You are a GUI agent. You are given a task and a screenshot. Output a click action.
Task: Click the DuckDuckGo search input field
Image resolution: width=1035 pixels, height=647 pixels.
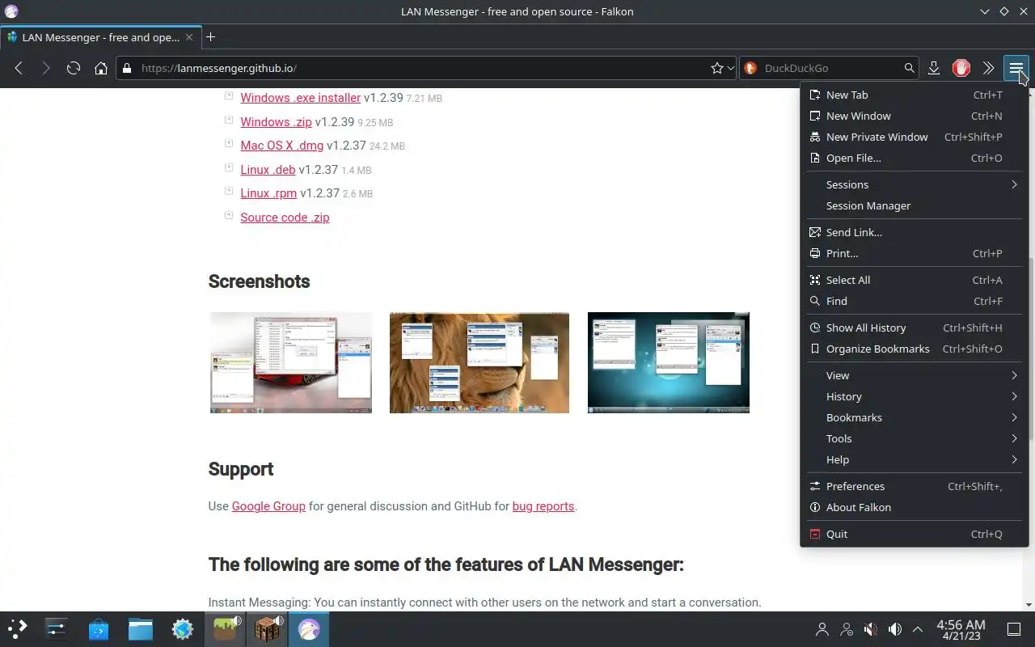point(830,69)
